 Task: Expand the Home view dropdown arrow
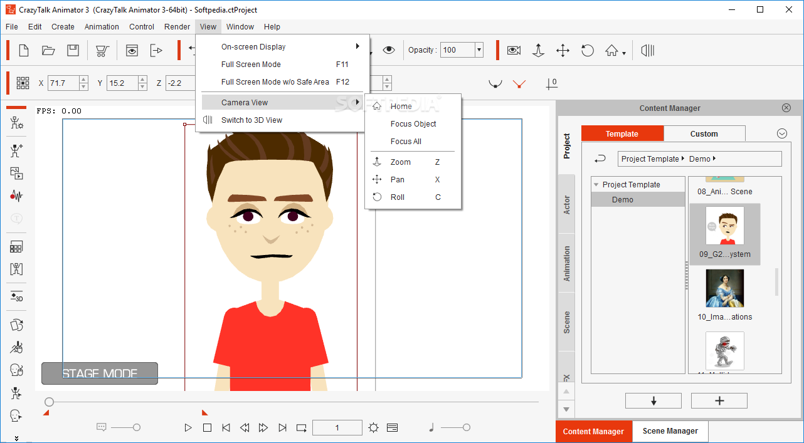point(624,53)
